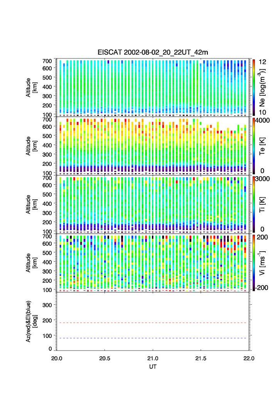The image size is (273, 409).
Task: Click the Az(red)&El(blue) axis label
Action: (x=31, y=321)
